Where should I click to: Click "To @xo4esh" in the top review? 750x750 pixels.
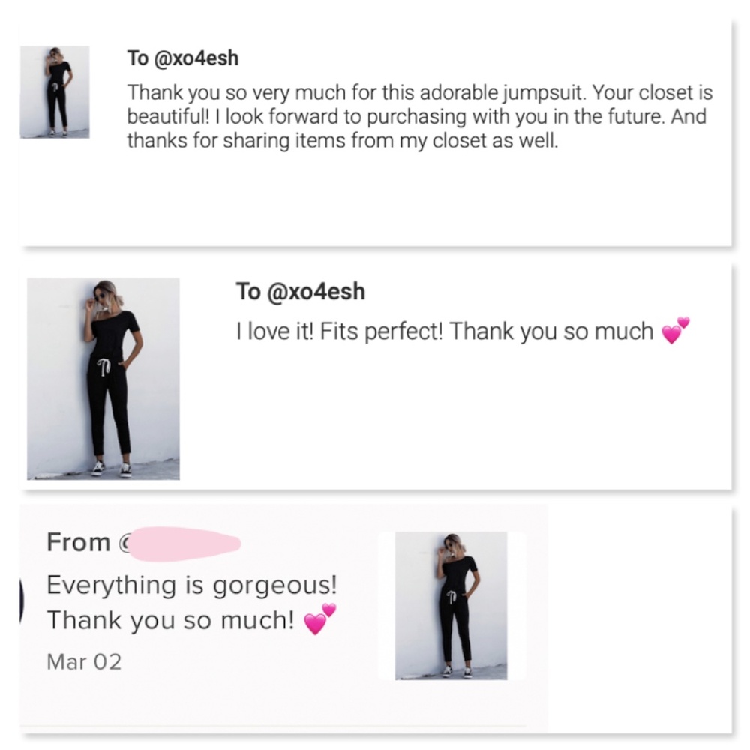coord(183,58)
